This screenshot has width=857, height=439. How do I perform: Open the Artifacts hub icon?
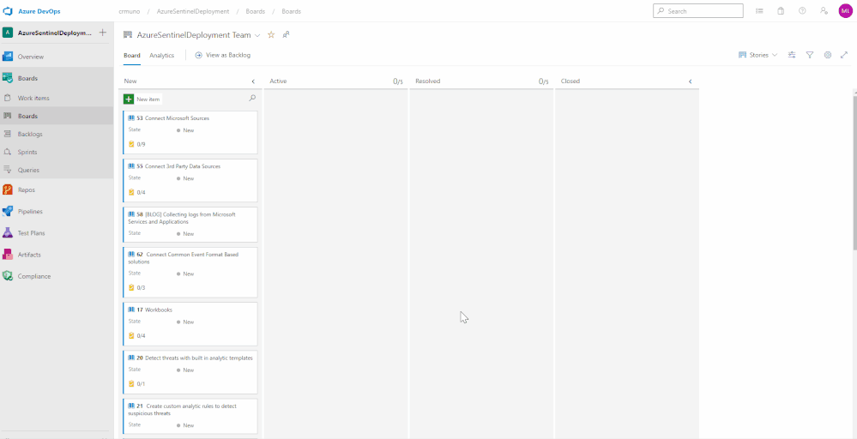click(x=8, y=255)
